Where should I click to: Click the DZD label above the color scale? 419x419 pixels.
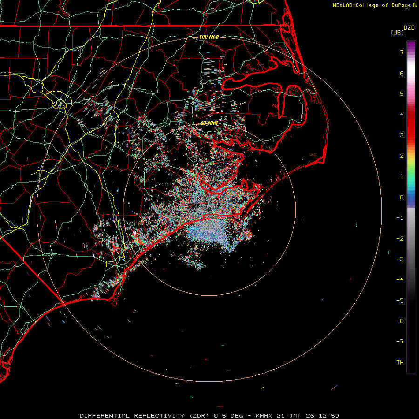pos(409,28)
